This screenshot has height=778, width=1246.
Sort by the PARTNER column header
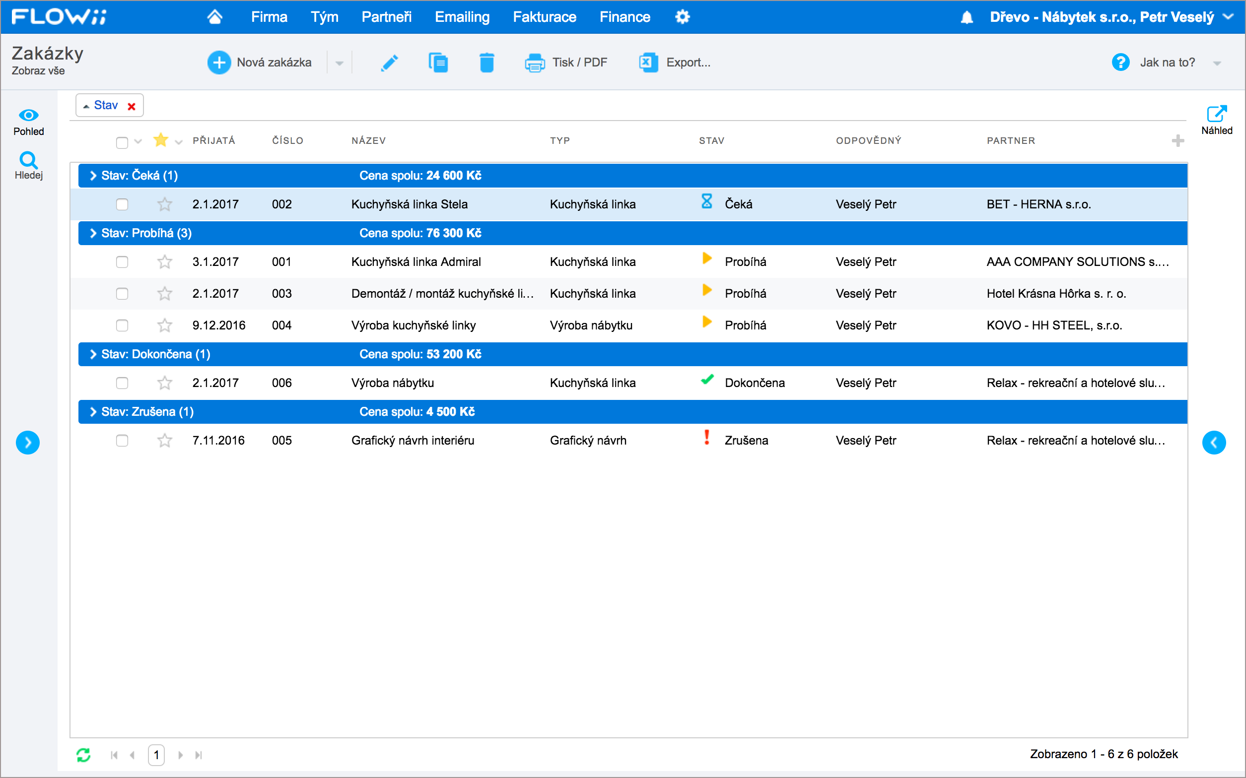coord(1011,140)
